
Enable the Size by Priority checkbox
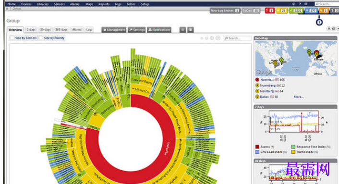pyautogui.click(x=41, y=38)
